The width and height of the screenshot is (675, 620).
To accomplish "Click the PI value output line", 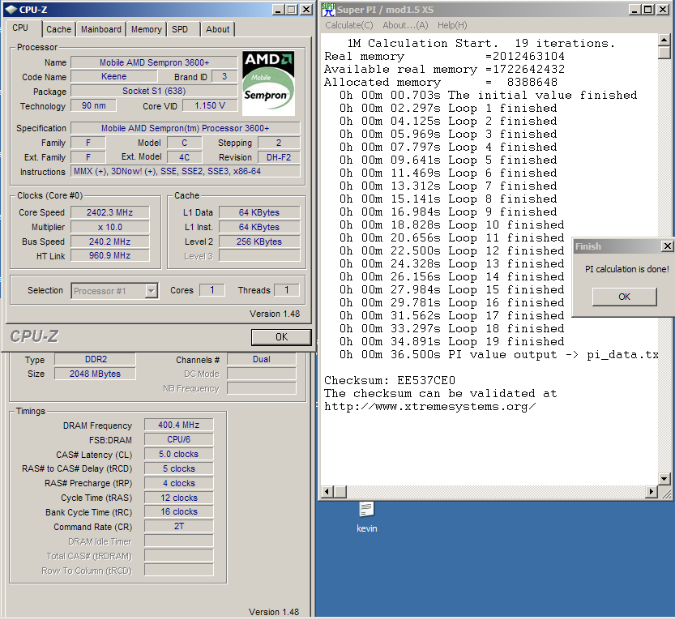I will tap(498, 355).
